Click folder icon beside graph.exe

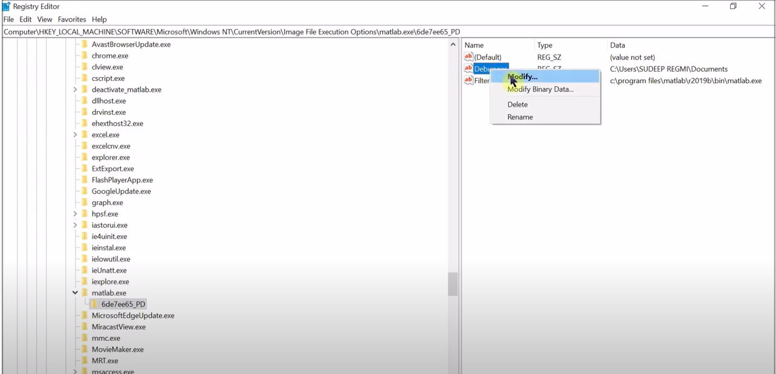pyautogui.click(x=85, y=203)
